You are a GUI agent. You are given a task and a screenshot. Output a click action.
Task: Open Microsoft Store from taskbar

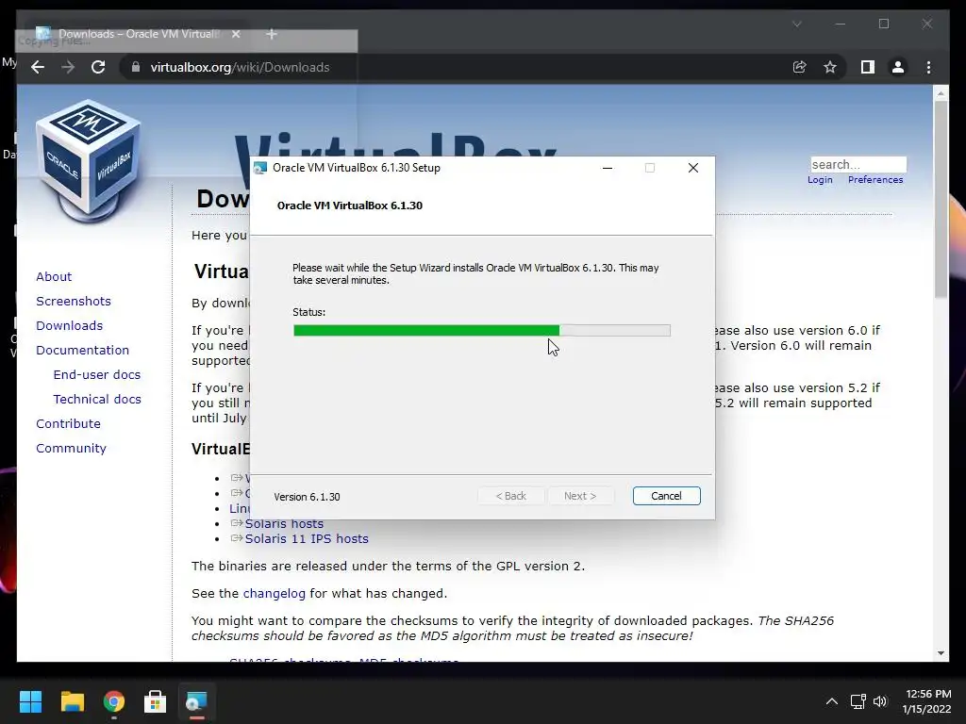[x=156, y=701]
